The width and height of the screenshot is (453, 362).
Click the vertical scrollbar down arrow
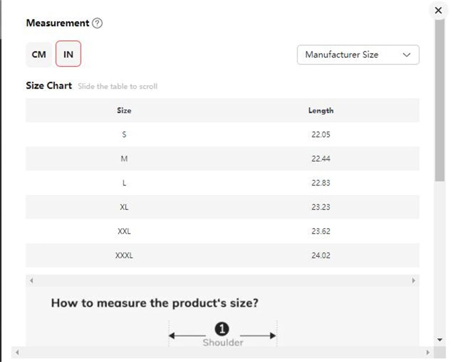click(440, 340)
